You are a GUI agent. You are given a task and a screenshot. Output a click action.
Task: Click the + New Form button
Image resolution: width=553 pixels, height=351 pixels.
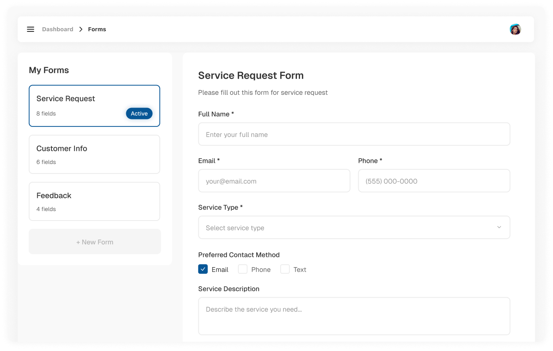[x=95, y=242]
